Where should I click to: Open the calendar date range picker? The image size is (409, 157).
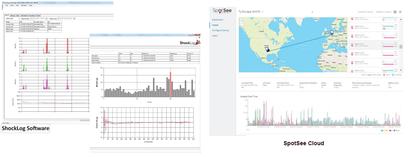pos(395,12)
